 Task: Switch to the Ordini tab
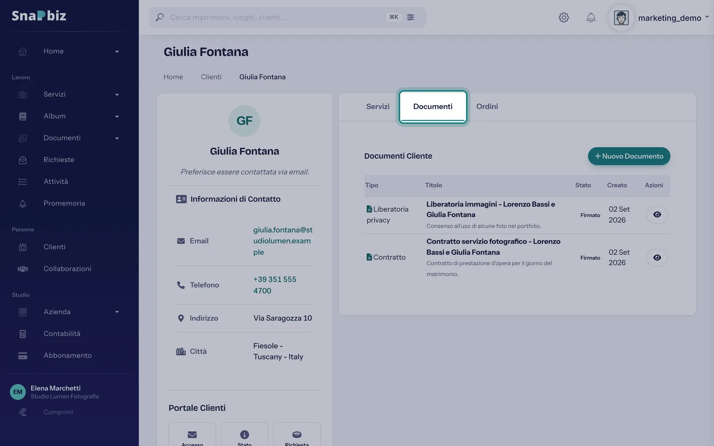point(487,107)
